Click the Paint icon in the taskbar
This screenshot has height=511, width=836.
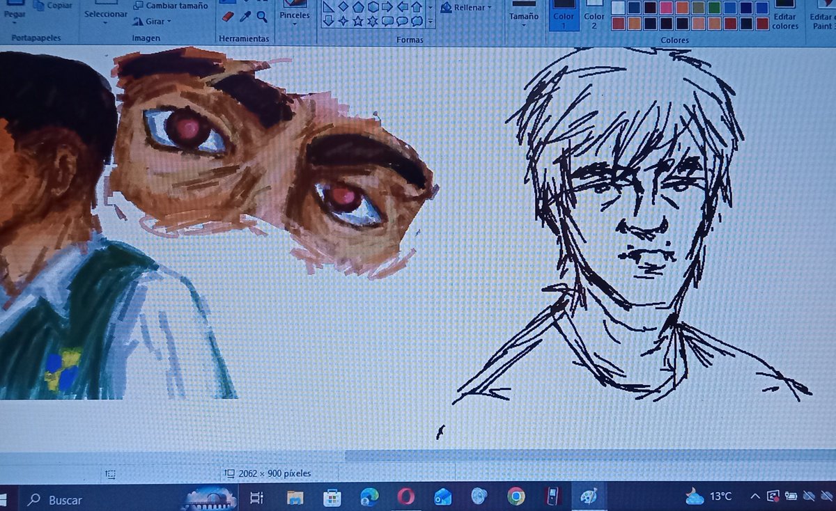(x=589, y=496)
